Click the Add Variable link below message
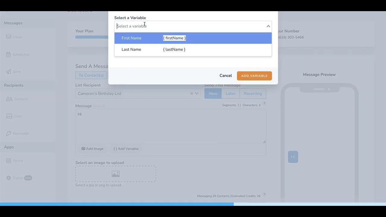Viewport: 386px width, 217px height. [x=126, y=149]
